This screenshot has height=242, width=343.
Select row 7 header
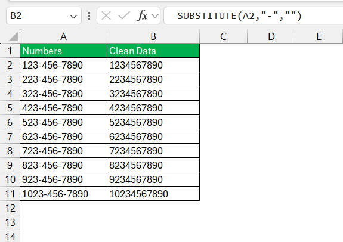[10, 136]
